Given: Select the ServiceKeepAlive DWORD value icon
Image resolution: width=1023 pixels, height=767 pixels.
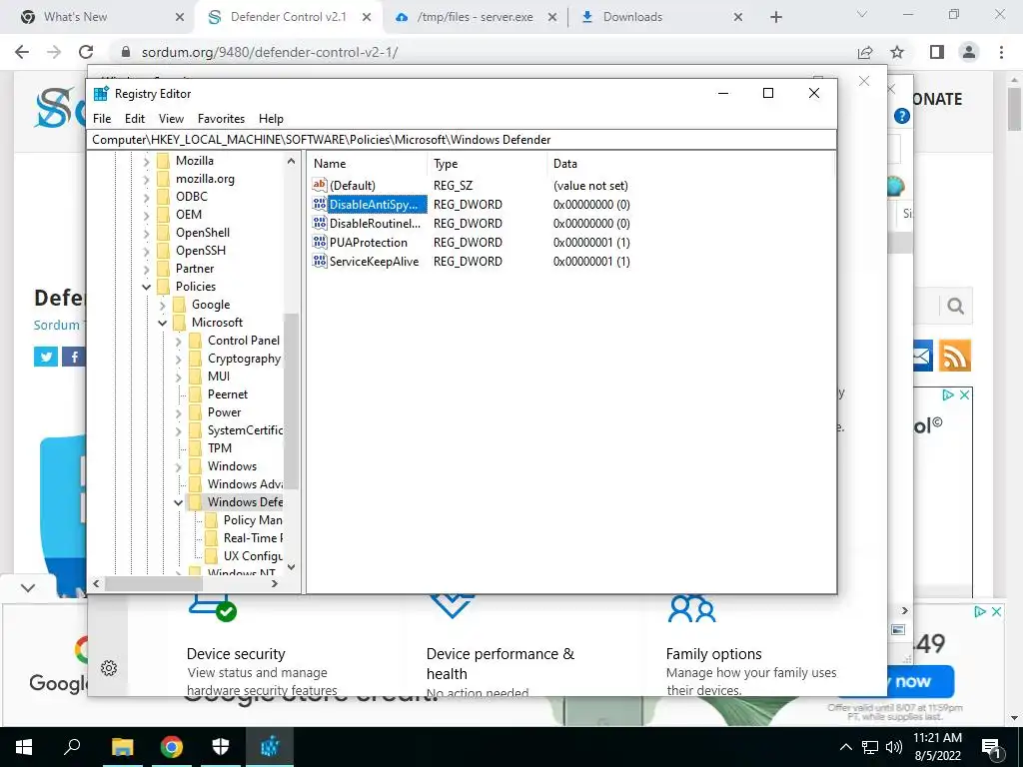Looking at the screenshot, I should click(319, 261).
